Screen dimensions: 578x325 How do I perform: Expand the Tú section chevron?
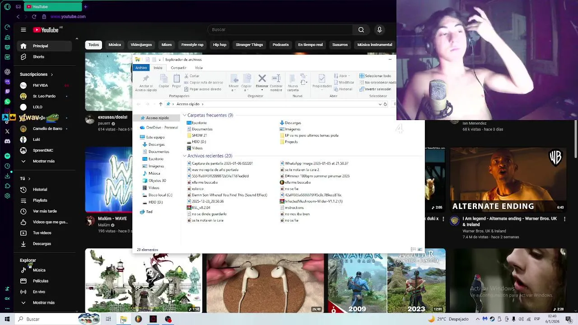coord(29,179)
